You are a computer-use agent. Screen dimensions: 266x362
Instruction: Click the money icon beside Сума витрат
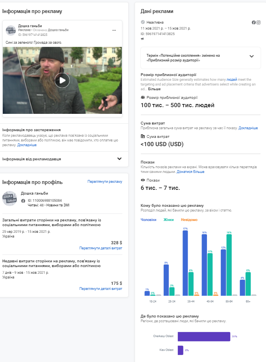click(x=143, y=136)
